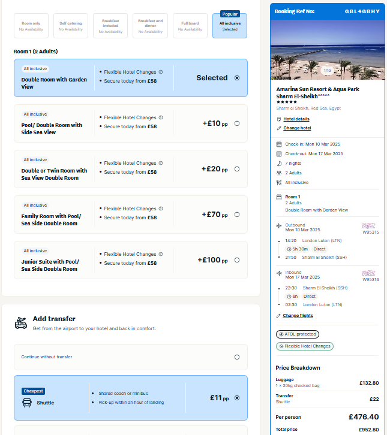Click the Add transfer taxi icon

(21, 323)
